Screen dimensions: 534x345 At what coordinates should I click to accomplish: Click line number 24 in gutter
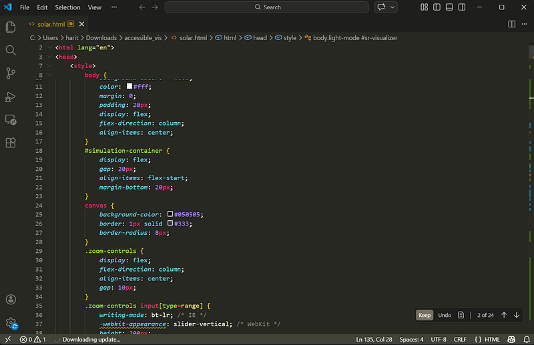(x=39, y=206)
